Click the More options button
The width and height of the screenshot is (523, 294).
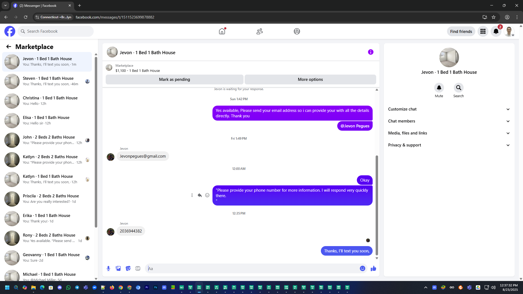[x=310, y=79]
